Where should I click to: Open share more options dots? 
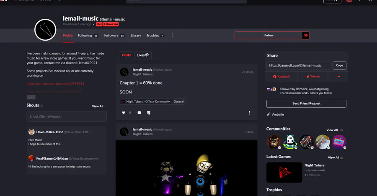tap(338, 77)
